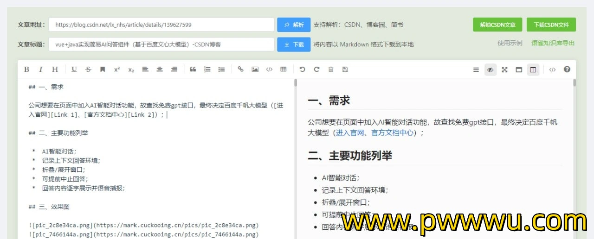
Task: Insert a hyperlink with chain icon
Action: 240,69
